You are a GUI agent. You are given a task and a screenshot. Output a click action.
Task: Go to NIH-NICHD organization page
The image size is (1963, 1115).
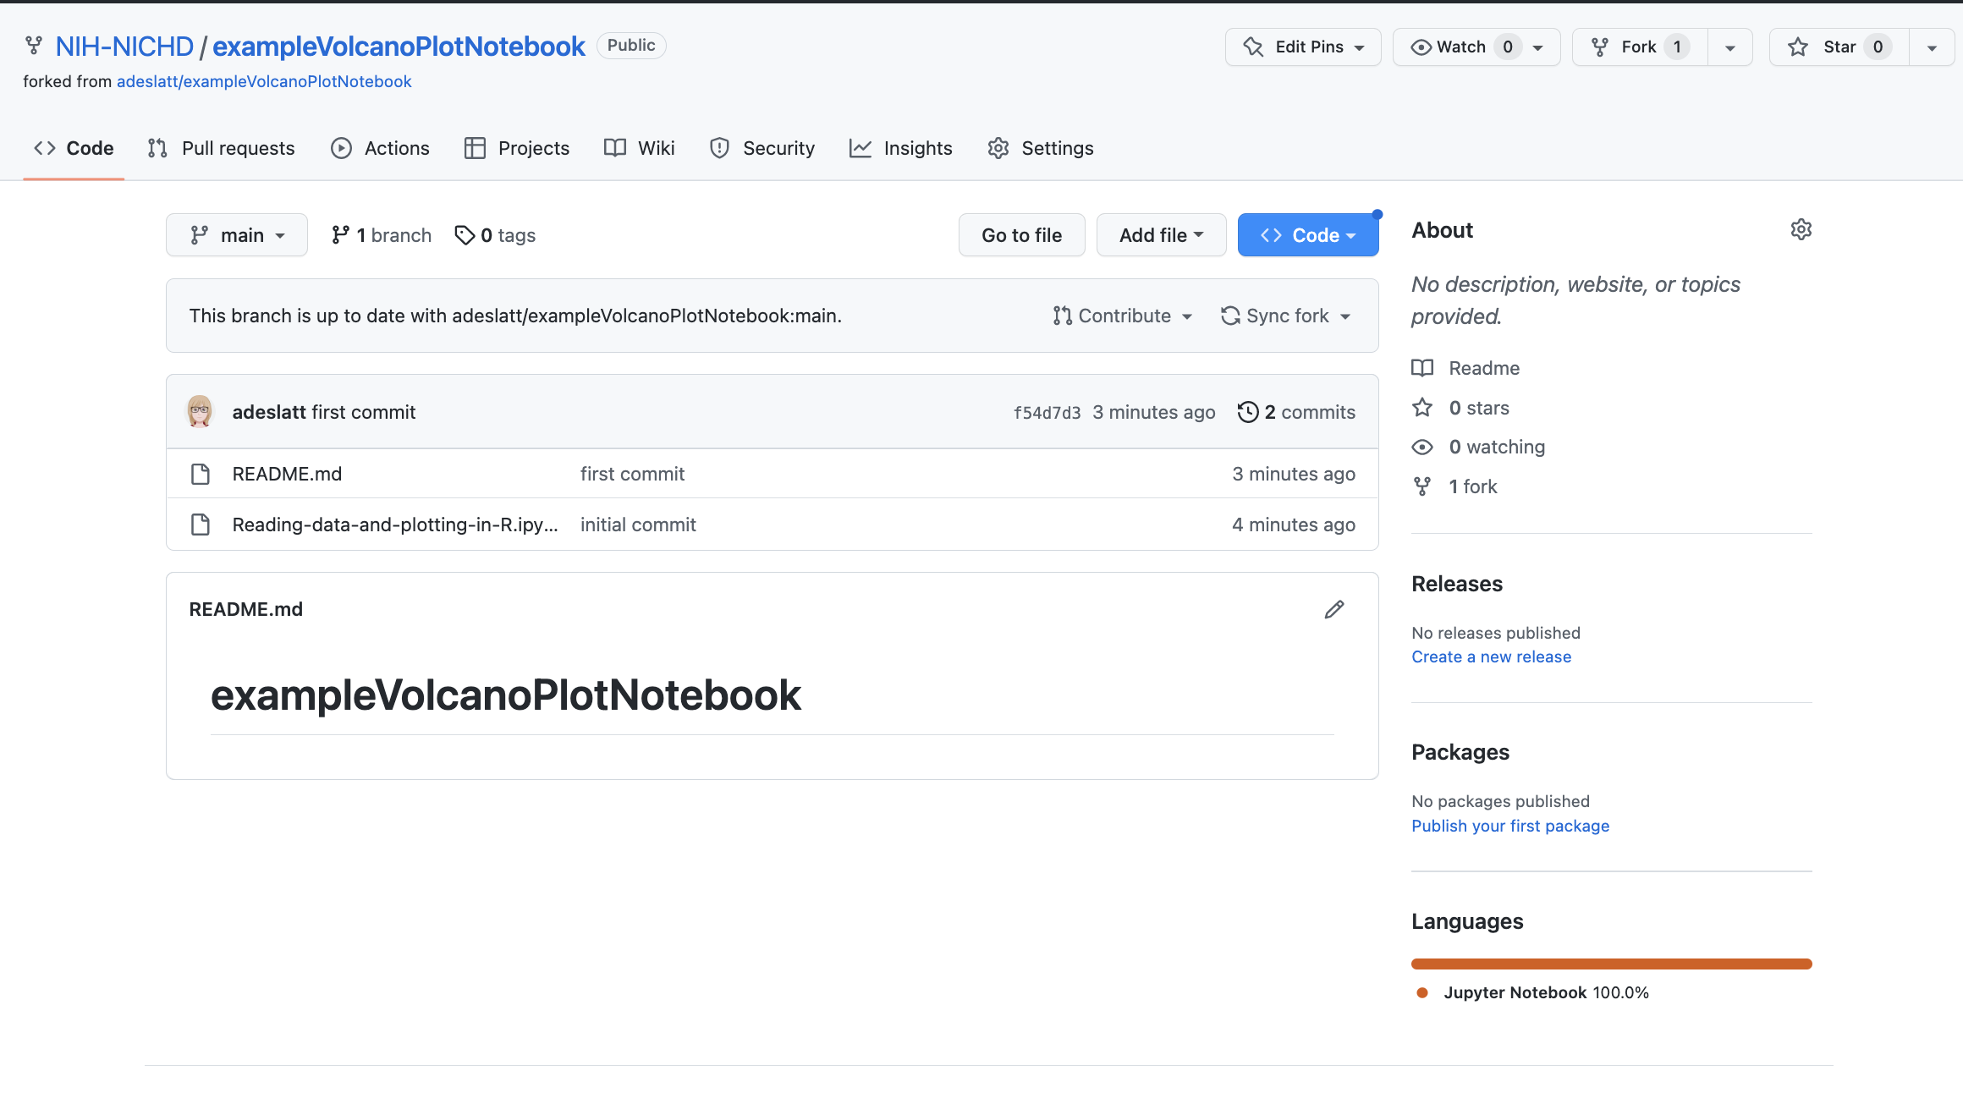pyautogui.click(x=124, y=46)
